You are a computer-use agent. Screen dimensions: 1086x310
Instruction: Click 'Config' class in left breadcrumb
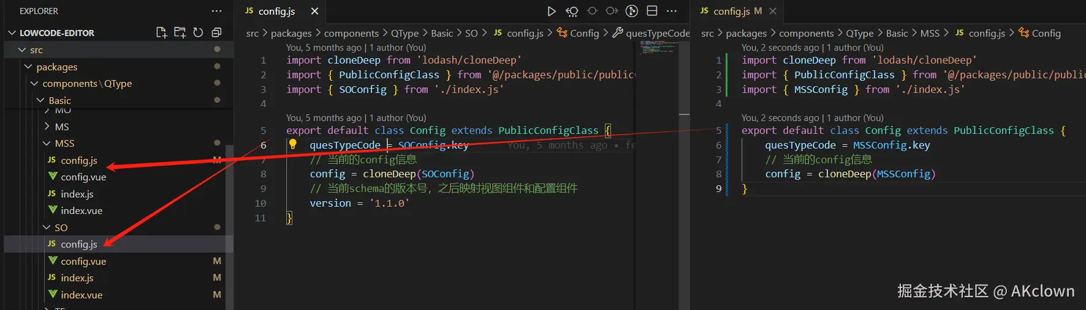584,33
